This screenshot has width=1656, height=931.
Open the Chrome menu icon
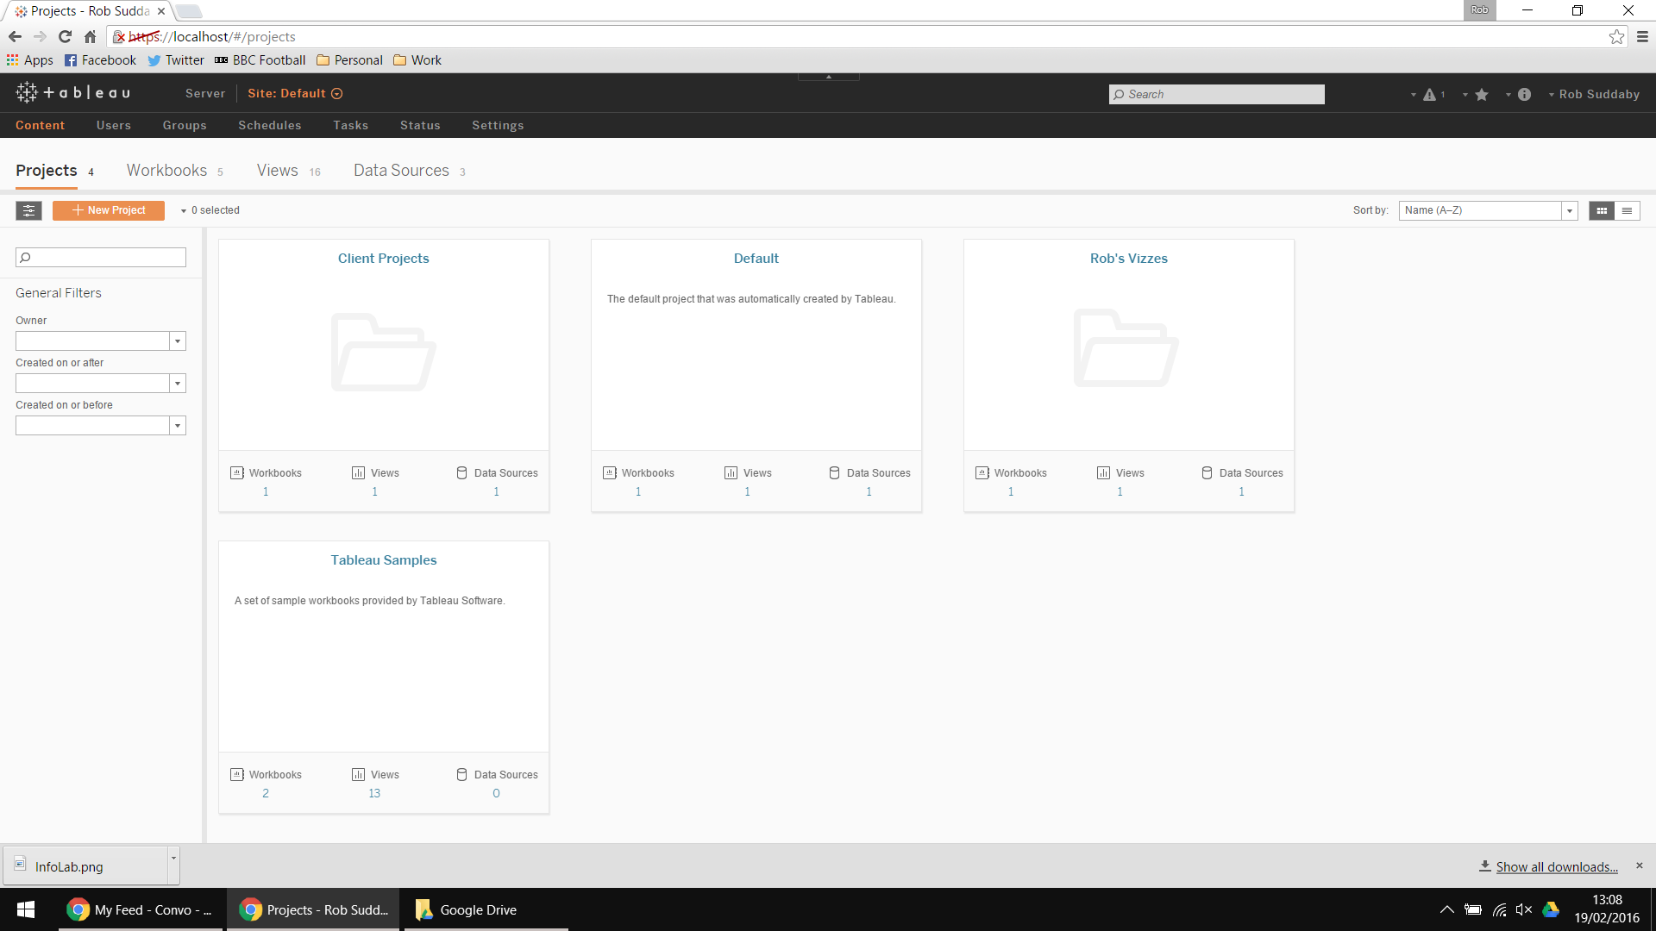(1642, 36)
